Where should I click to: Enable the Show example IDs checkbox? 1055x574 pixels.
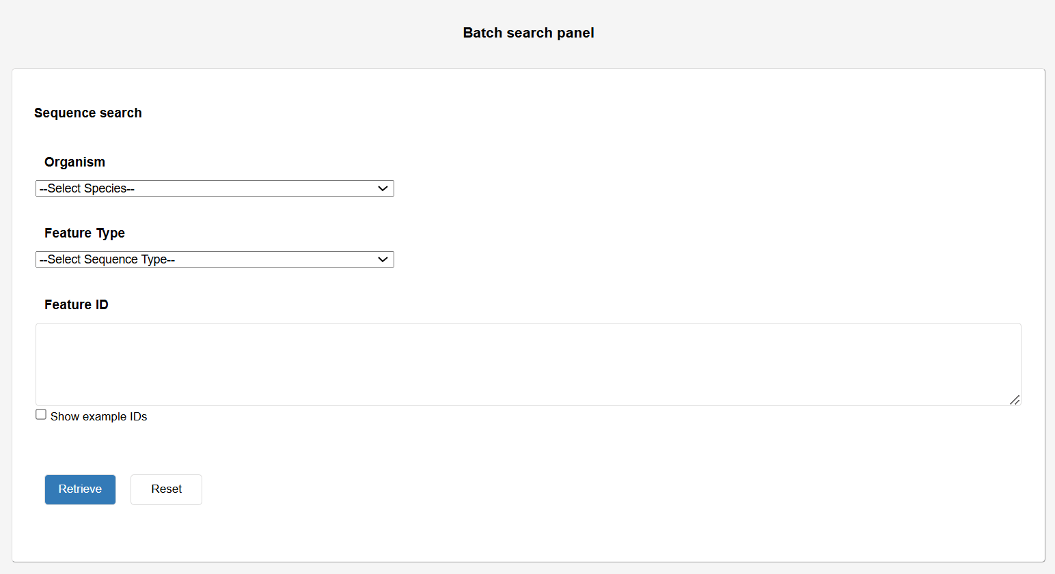coord(41,415)
